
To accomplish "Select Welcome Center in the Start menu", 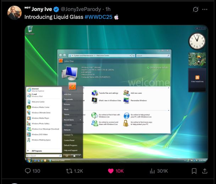I will coord(44,102).
